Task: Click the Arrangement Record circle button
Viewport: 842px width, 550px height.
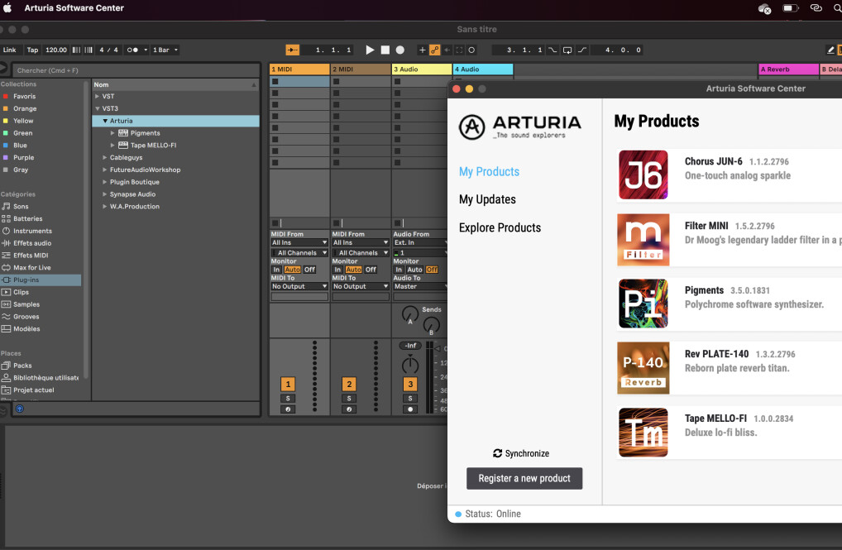Action: (x=400, y=50)
